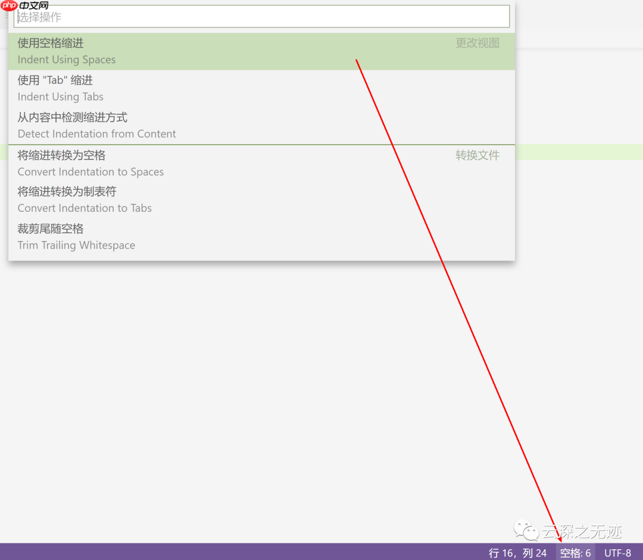
Task: Click the 选择操作 search input field
Action: pyautogui.click(x=261, y=17)
